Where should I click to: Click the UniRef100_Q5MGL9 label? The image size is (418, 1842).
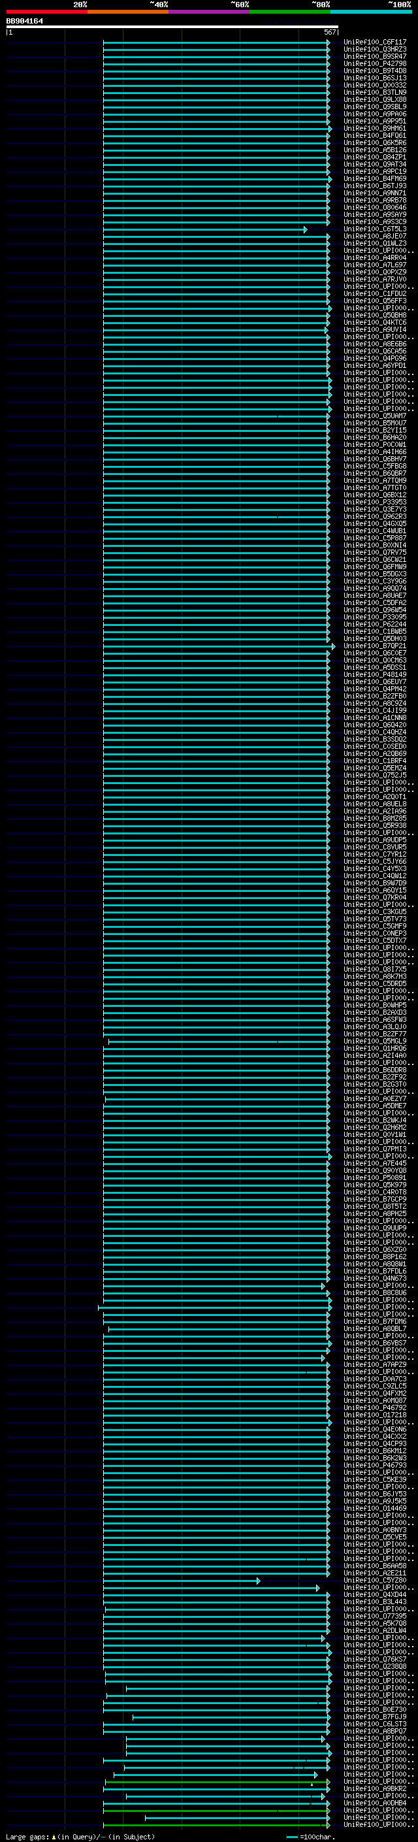click(375, 1041)
